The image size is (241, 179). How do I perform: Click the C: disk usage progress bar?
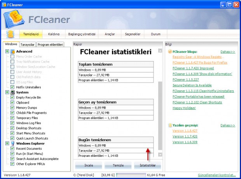pyautogui.click(x=131, y=175)
